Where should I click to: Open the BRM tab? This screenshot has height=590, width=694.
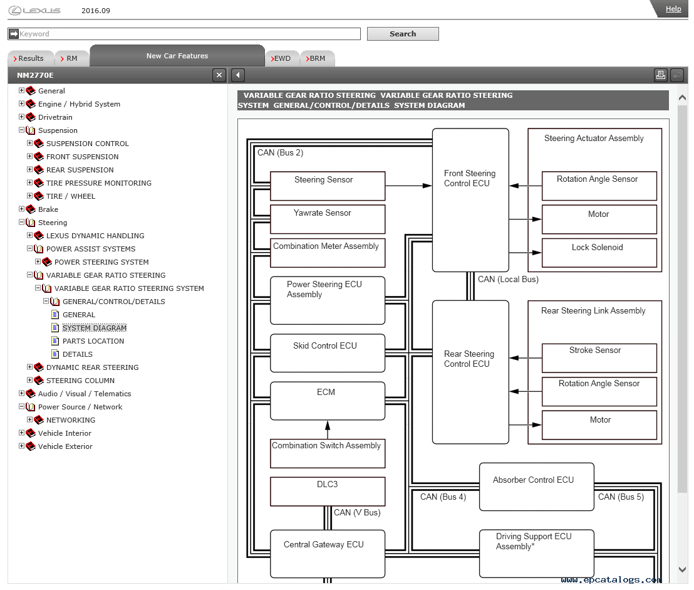point(317,58)
